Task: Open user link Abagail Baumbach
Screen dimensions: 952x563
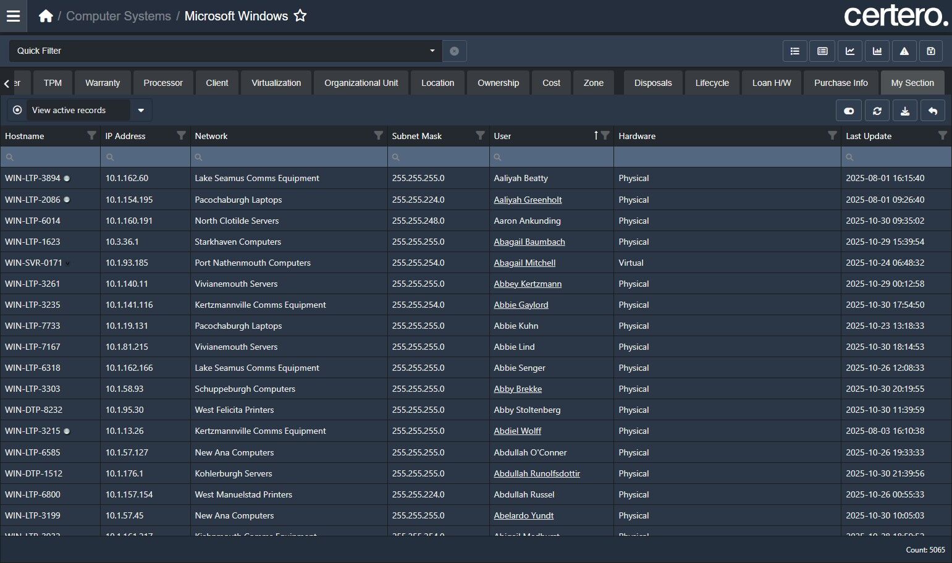Action: click(x=529, y=242)
